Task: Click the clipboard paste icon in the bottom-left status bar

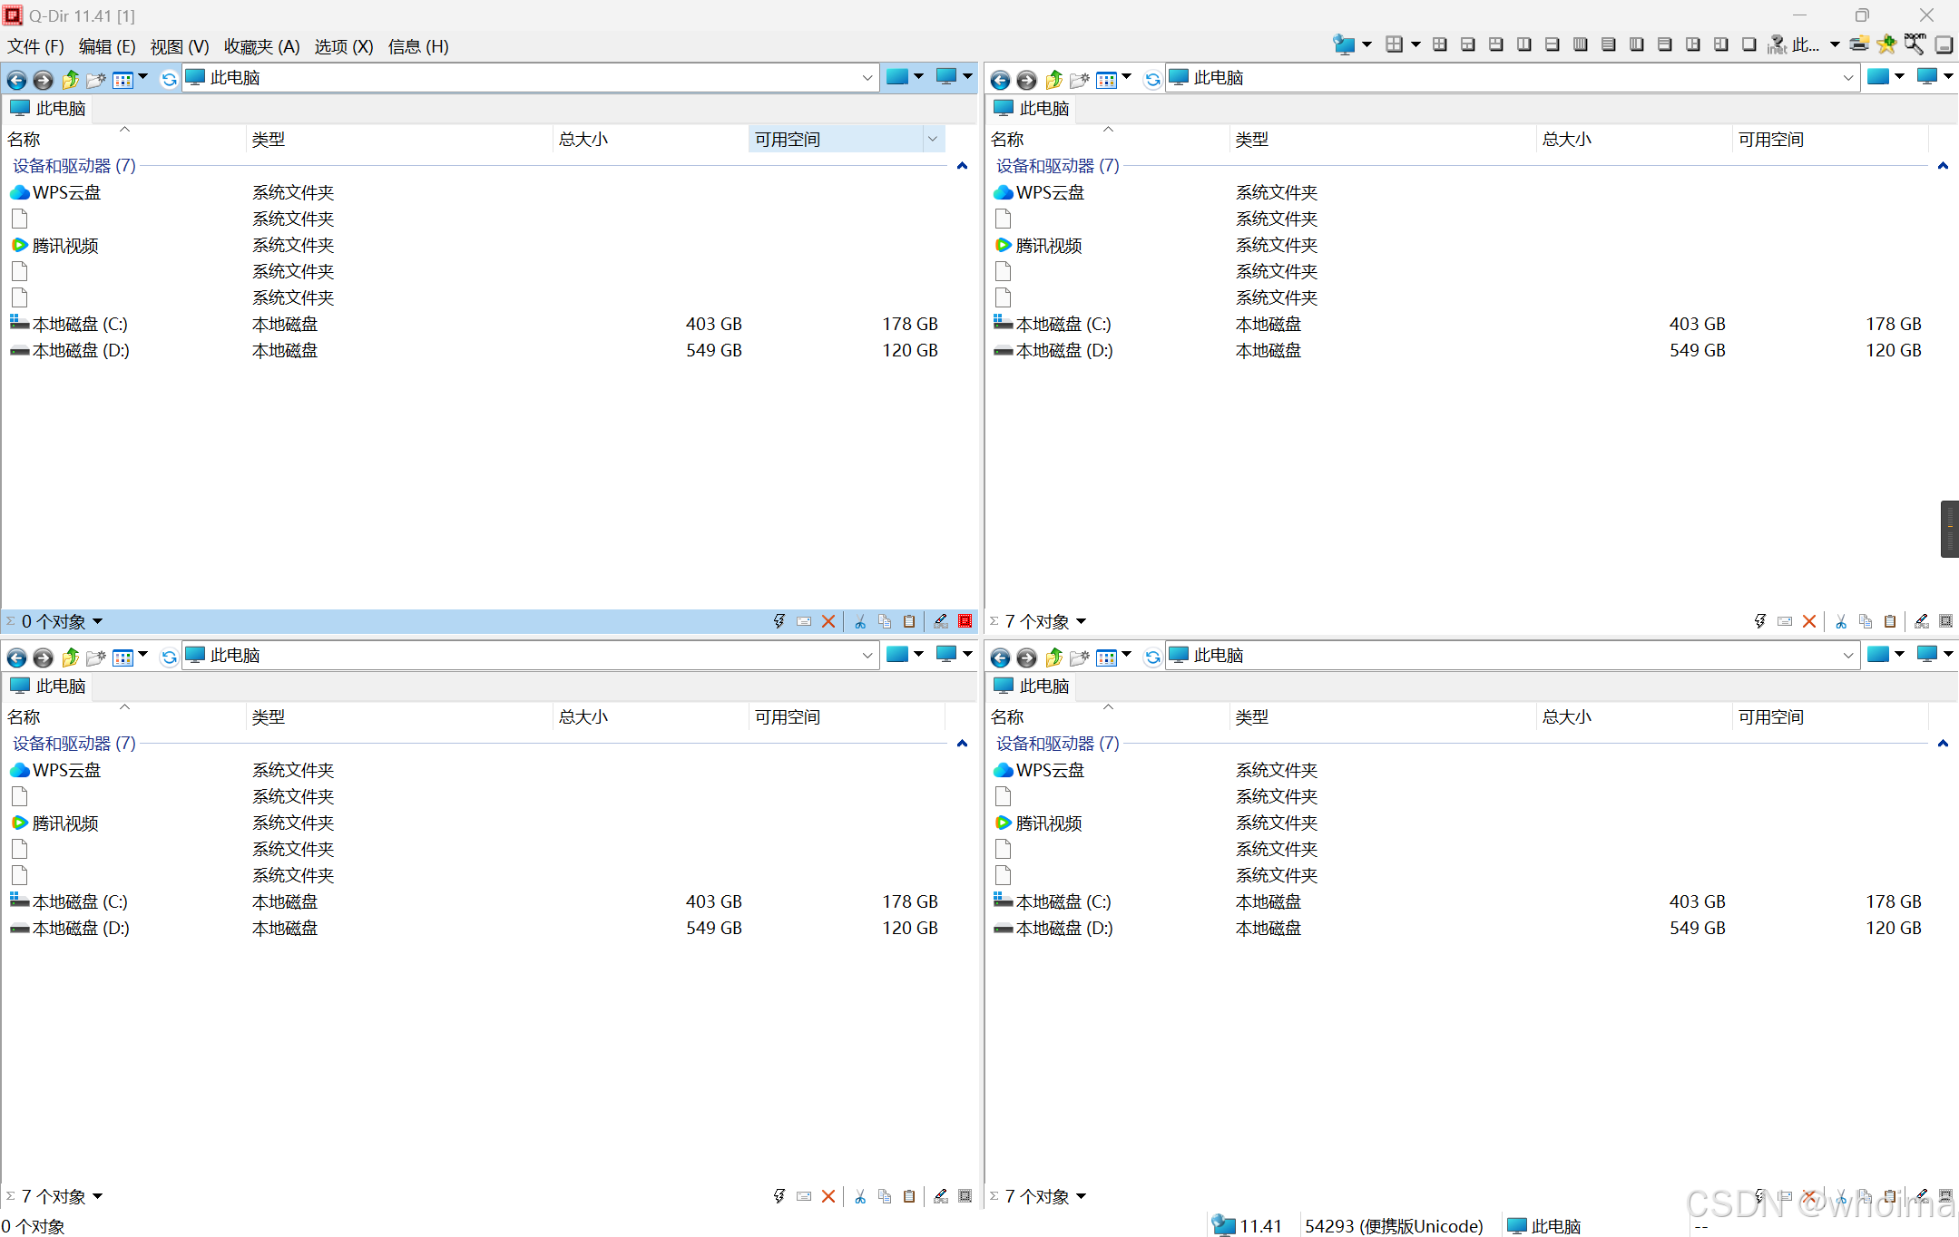Action: 909,1196
